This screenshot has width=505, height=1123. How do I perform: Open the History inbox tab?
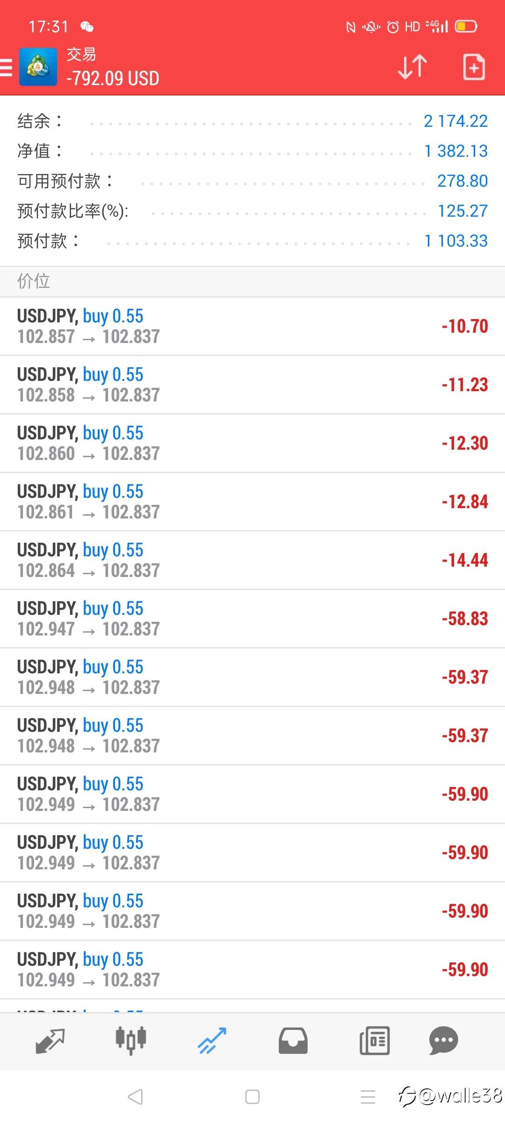(293, 1041)
